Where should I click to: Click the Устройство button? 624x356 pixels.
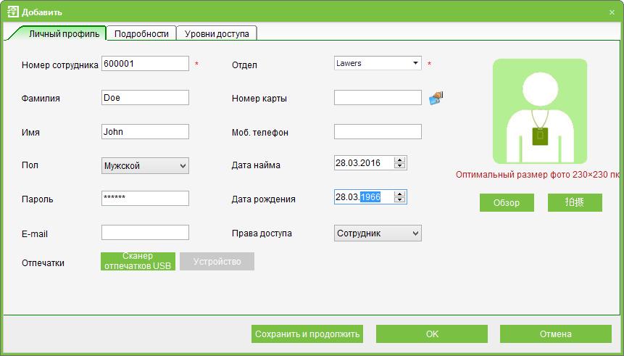coord(217,261)
